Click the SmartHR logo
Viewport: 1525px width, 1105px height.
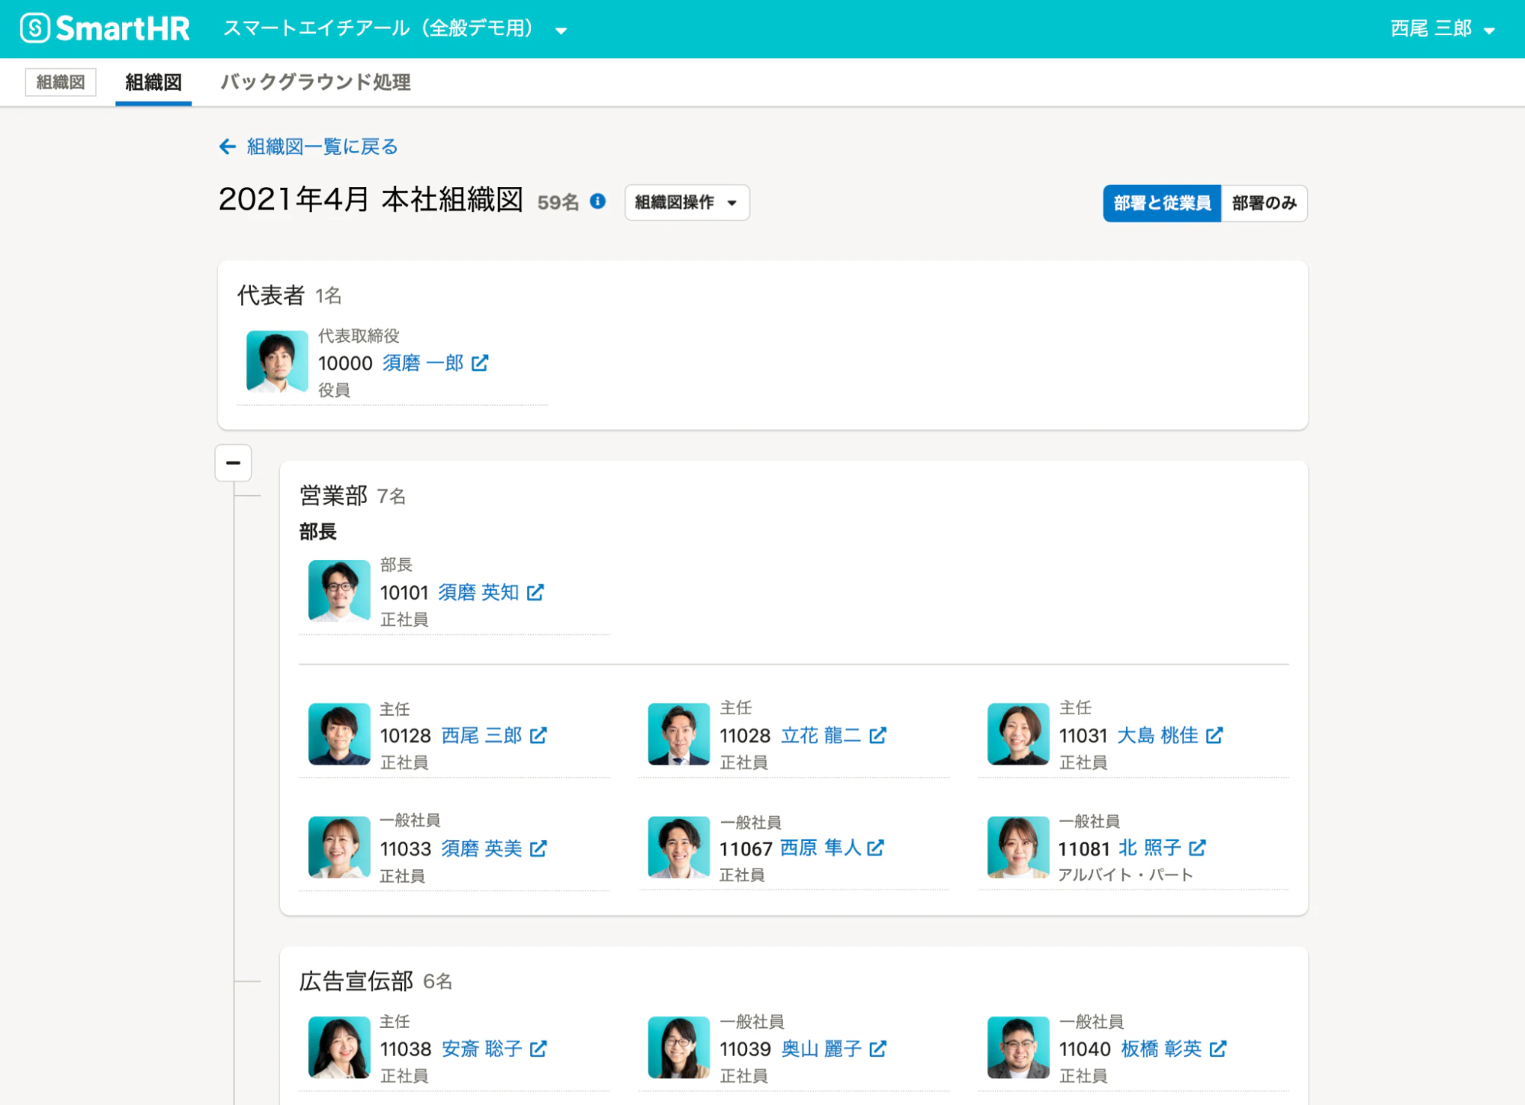click(x=105, y=29)
